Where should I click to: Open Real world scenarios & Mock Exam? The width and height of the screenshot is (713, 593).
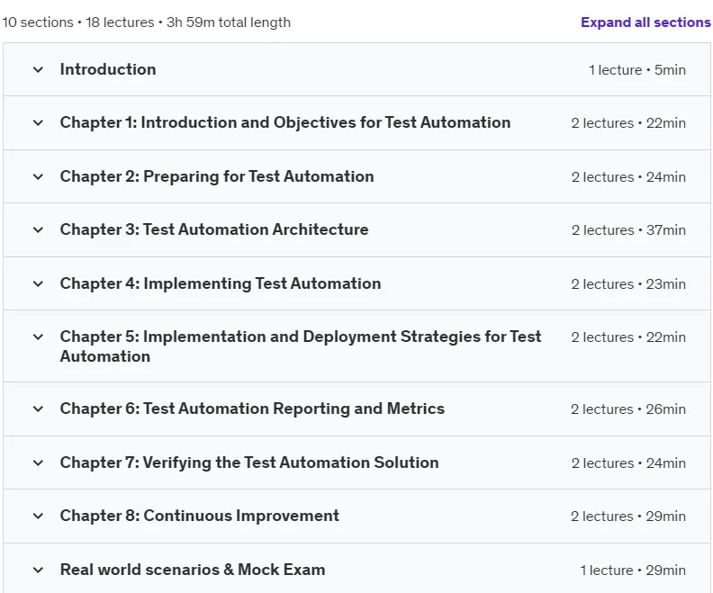[x=193, y=570]
